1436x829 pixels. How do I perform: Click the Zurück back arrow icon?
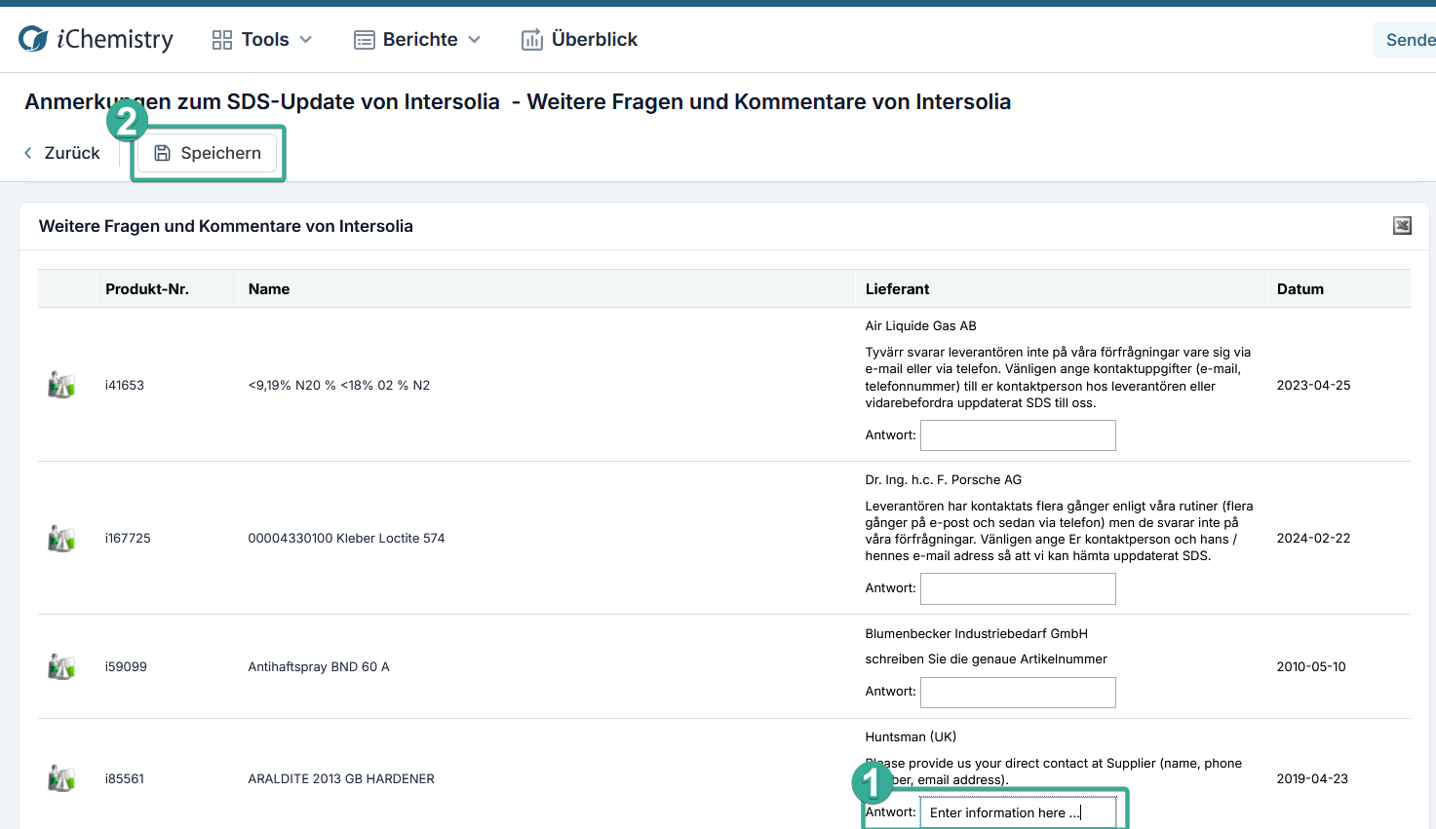click(28, 153)
